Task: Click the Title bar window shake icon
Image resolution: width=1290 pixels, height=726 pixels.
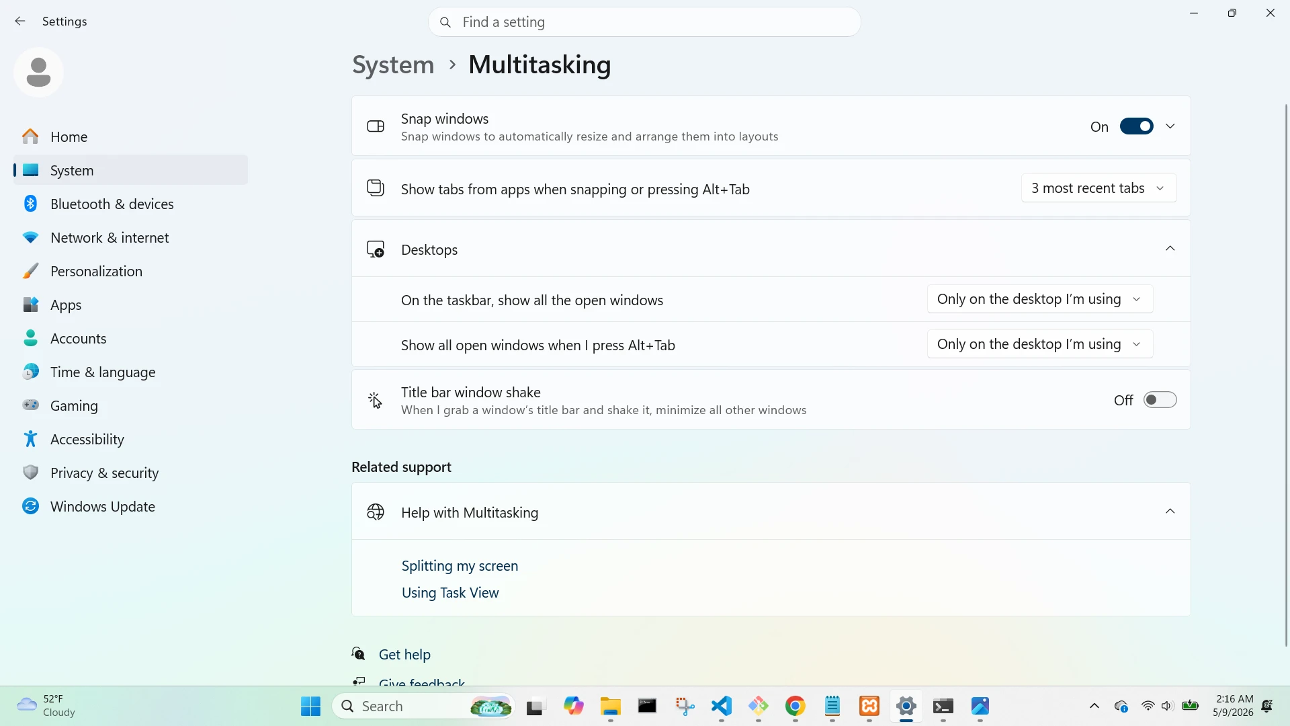Action: coord(375,400)
